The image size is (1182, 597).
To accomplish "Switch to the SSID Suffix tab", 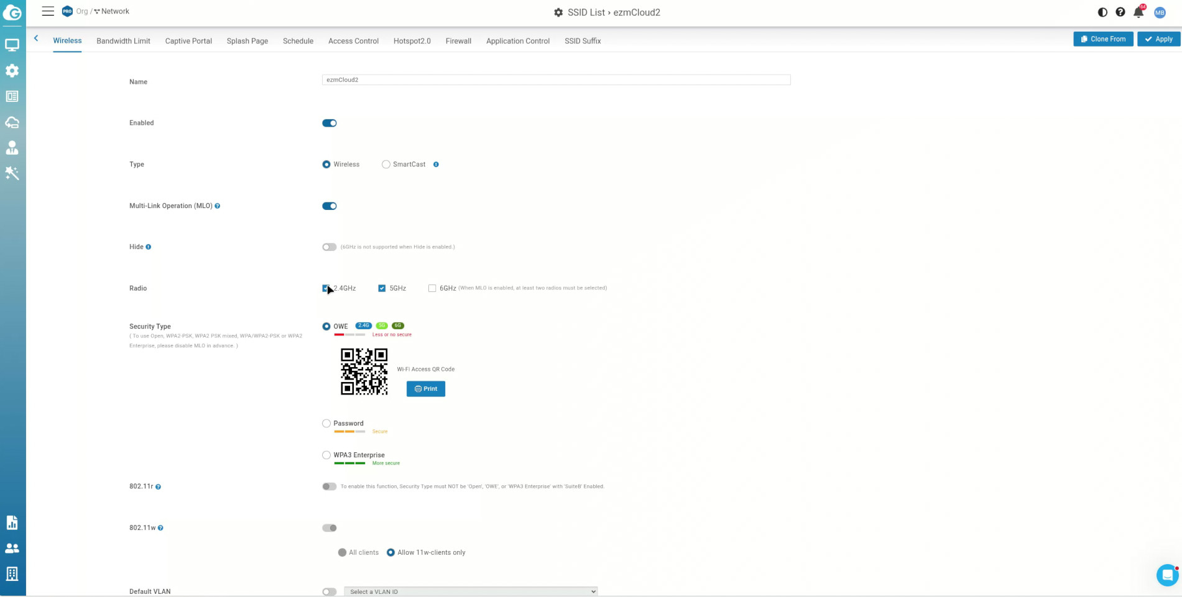I will 583,41.
